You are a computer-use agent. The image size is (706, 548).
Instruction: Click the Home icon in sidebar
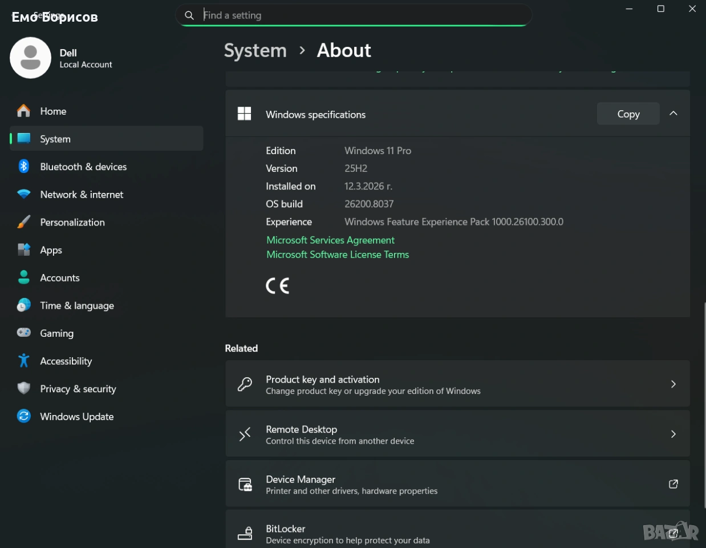click(x=23, y=111)
